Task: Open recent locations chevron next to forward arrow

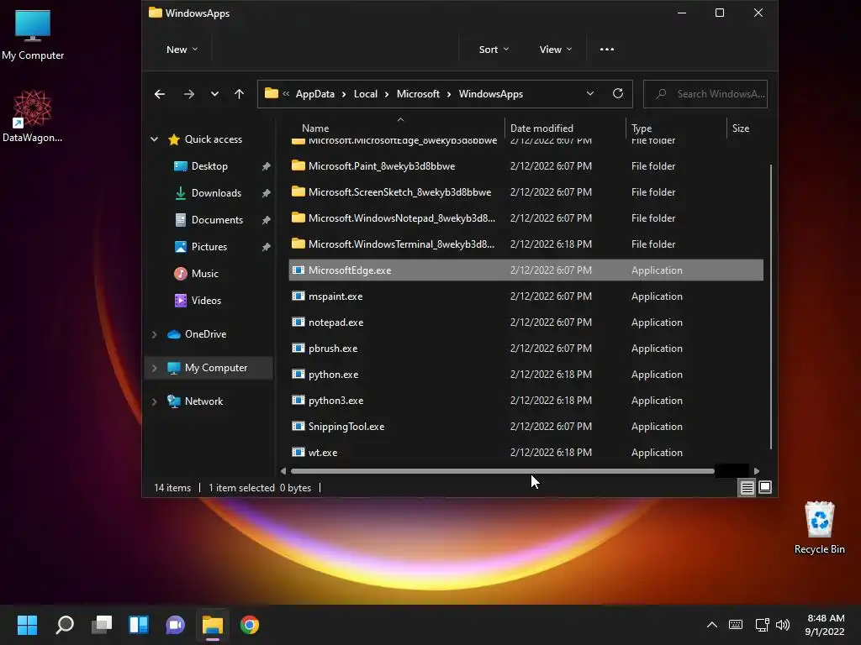Action: 214,94
